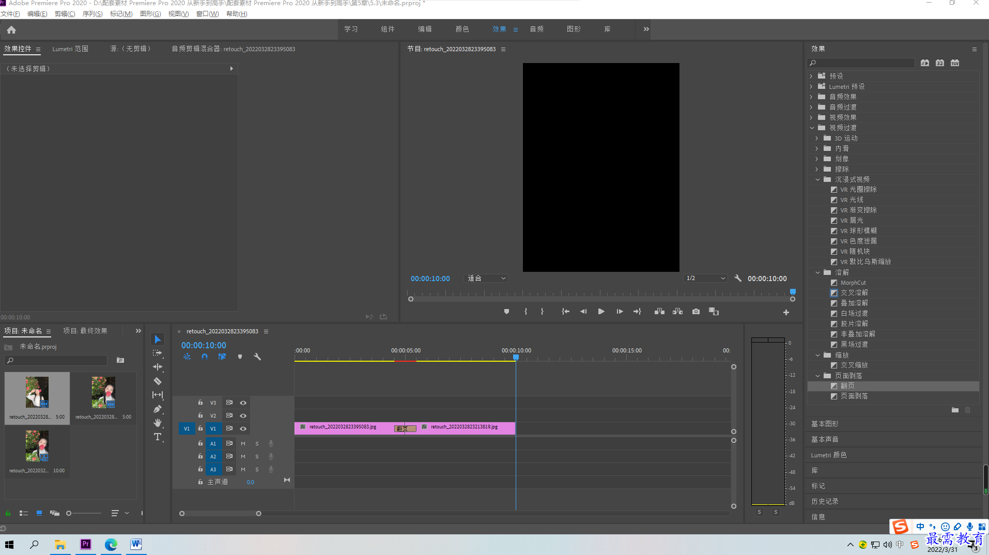
Task: Open the 1/2 playback resolution dropdown
Action: (x=706, y=279)
